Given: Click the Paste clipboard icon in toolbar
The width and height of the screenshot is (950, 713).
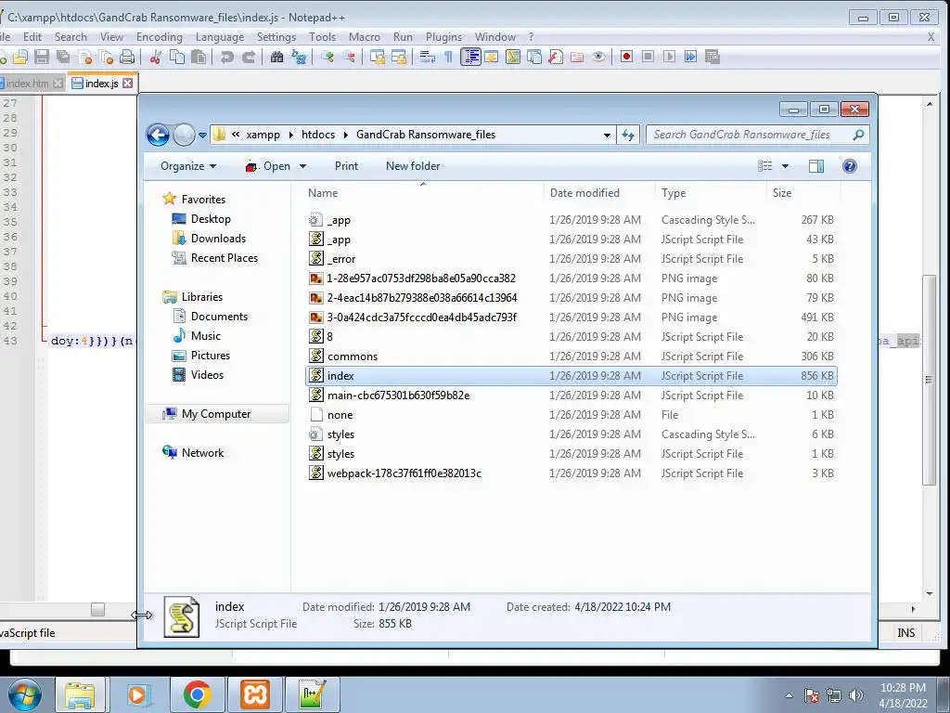Looking at the screenshot, I should [199, 57].
